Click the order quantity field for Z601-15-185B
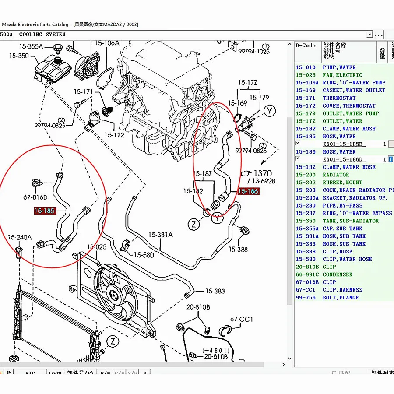This screenshot has width=394, height=394. coord(391,144)
